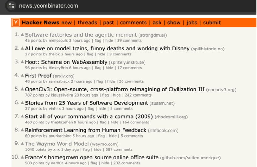This screenshot has width=257, height=167.
Task: Open Start all of your commands with a comma
Action: (x=89, y=117)
